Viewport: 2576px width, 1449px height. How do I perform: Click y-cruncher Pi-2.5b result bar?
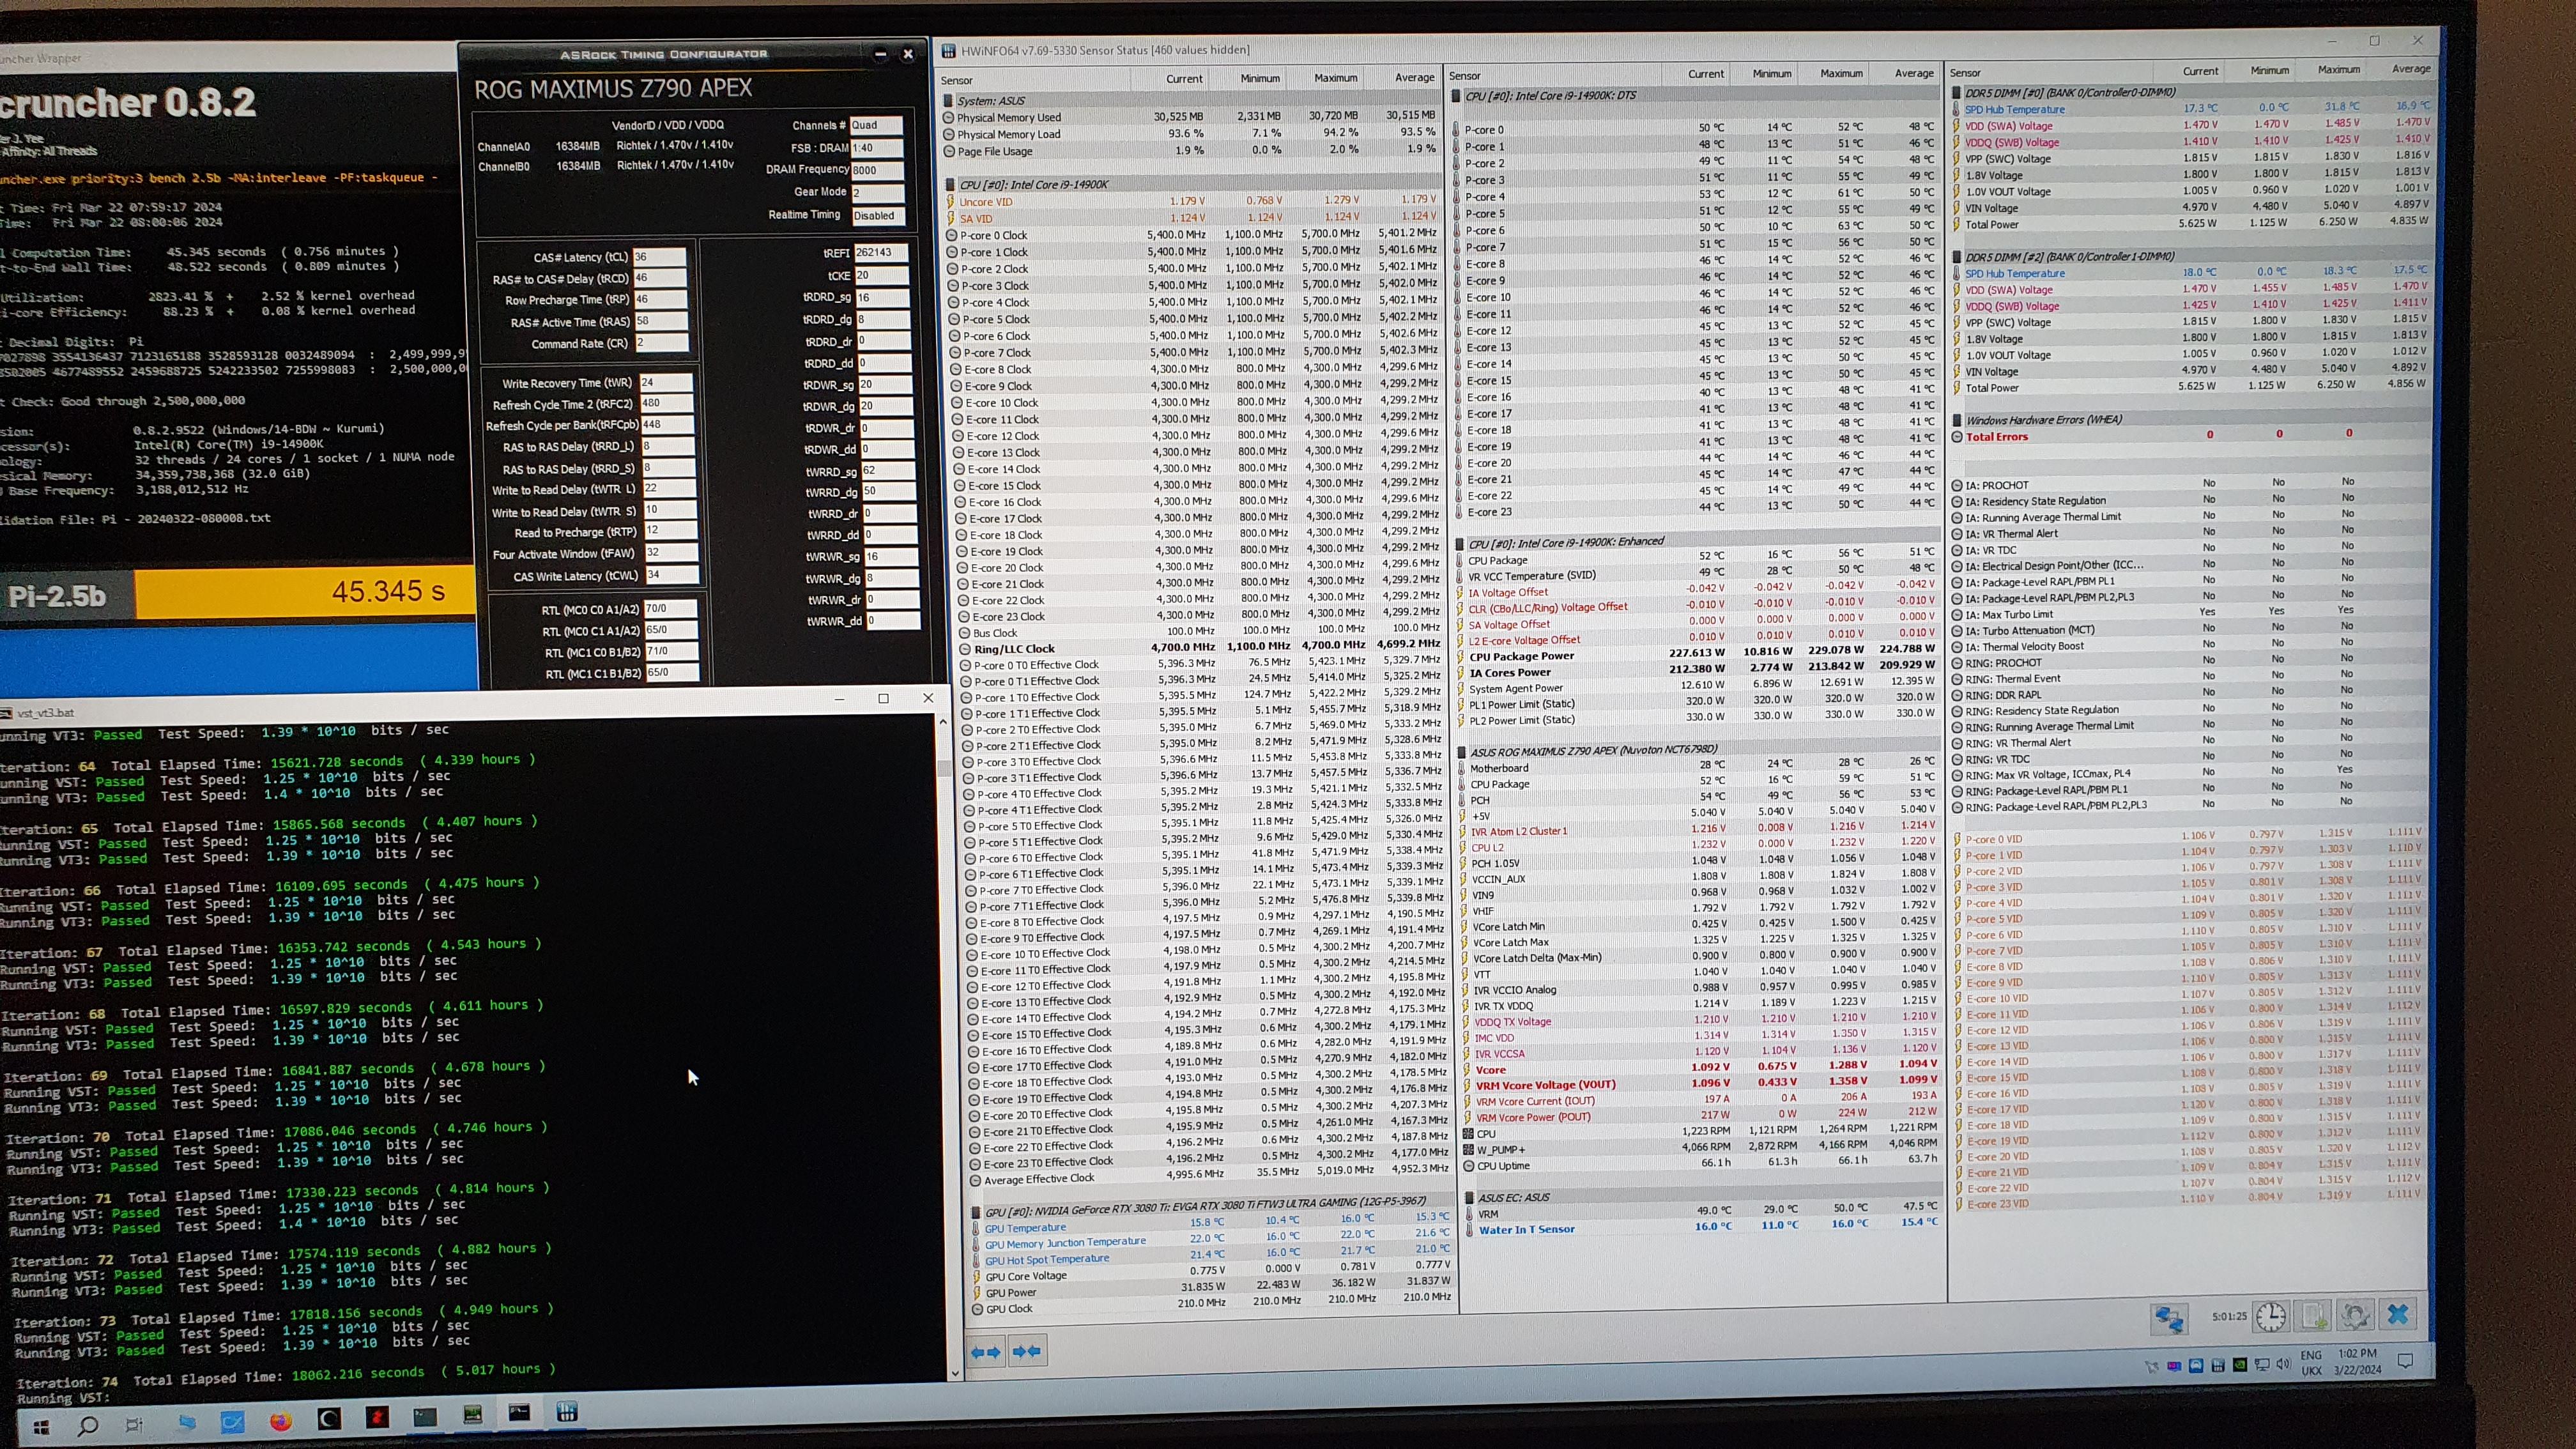[x=238, y=594]
